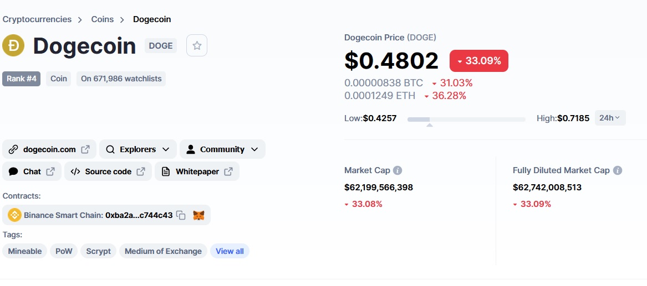This screenshot has height=286, width=647.
Task: Open the Chat link
Action: pyautogui.click(x=32, y=171)
